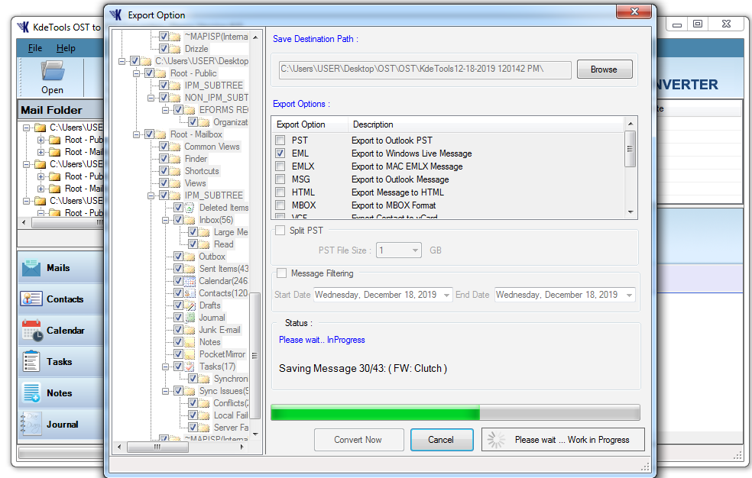Collapse the NON_IPM_SUBTREE node
Viewport: 752px width, 478px height.
point(151,98)
